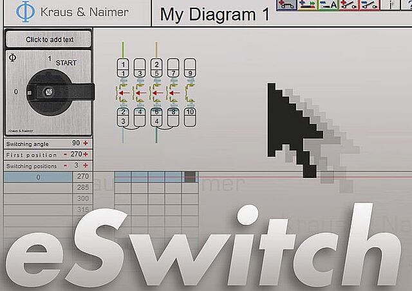Click the jumper arc linking terminals 6 and 8
Image resolution: width=412 pixels, height=291 pixels.
click(165, 128)
